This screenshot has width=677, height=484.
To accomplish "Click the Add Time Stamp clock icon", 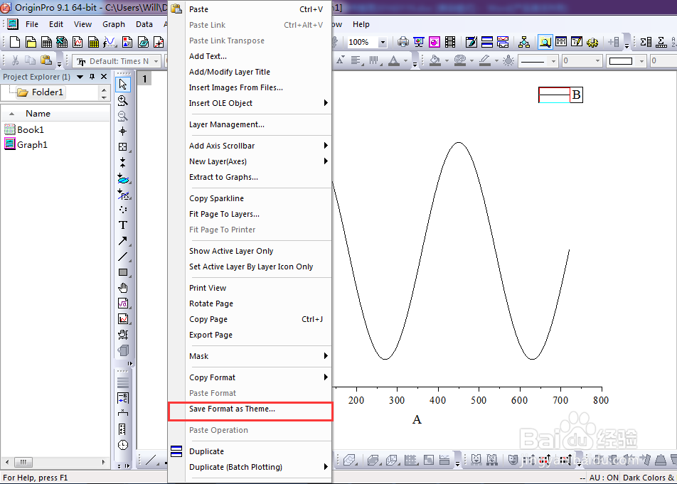I will 123,445.
